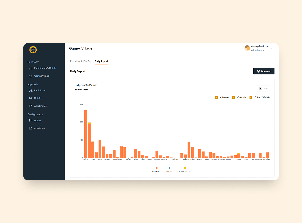Click the organization logo badge
The image size is (302, 223).
click(33, 50)
